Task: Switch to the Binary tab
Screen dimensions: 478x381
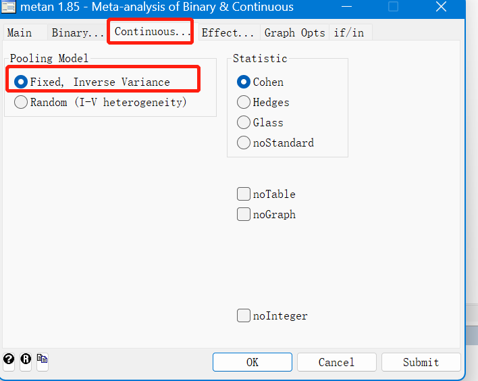Action: (78, 32)
